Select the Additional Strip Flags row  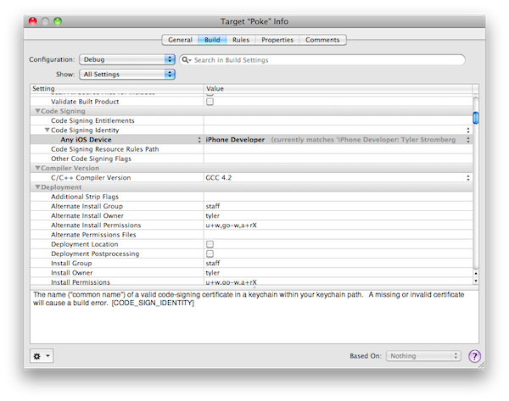click(x=252, y=197)
